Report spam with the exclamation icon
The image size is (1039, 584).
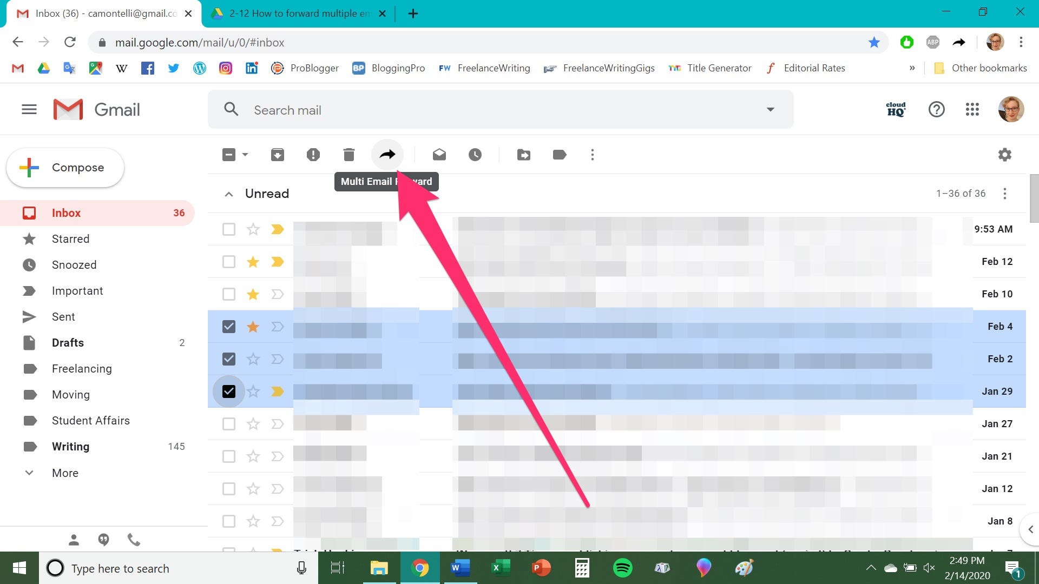[x=313, y=155]
